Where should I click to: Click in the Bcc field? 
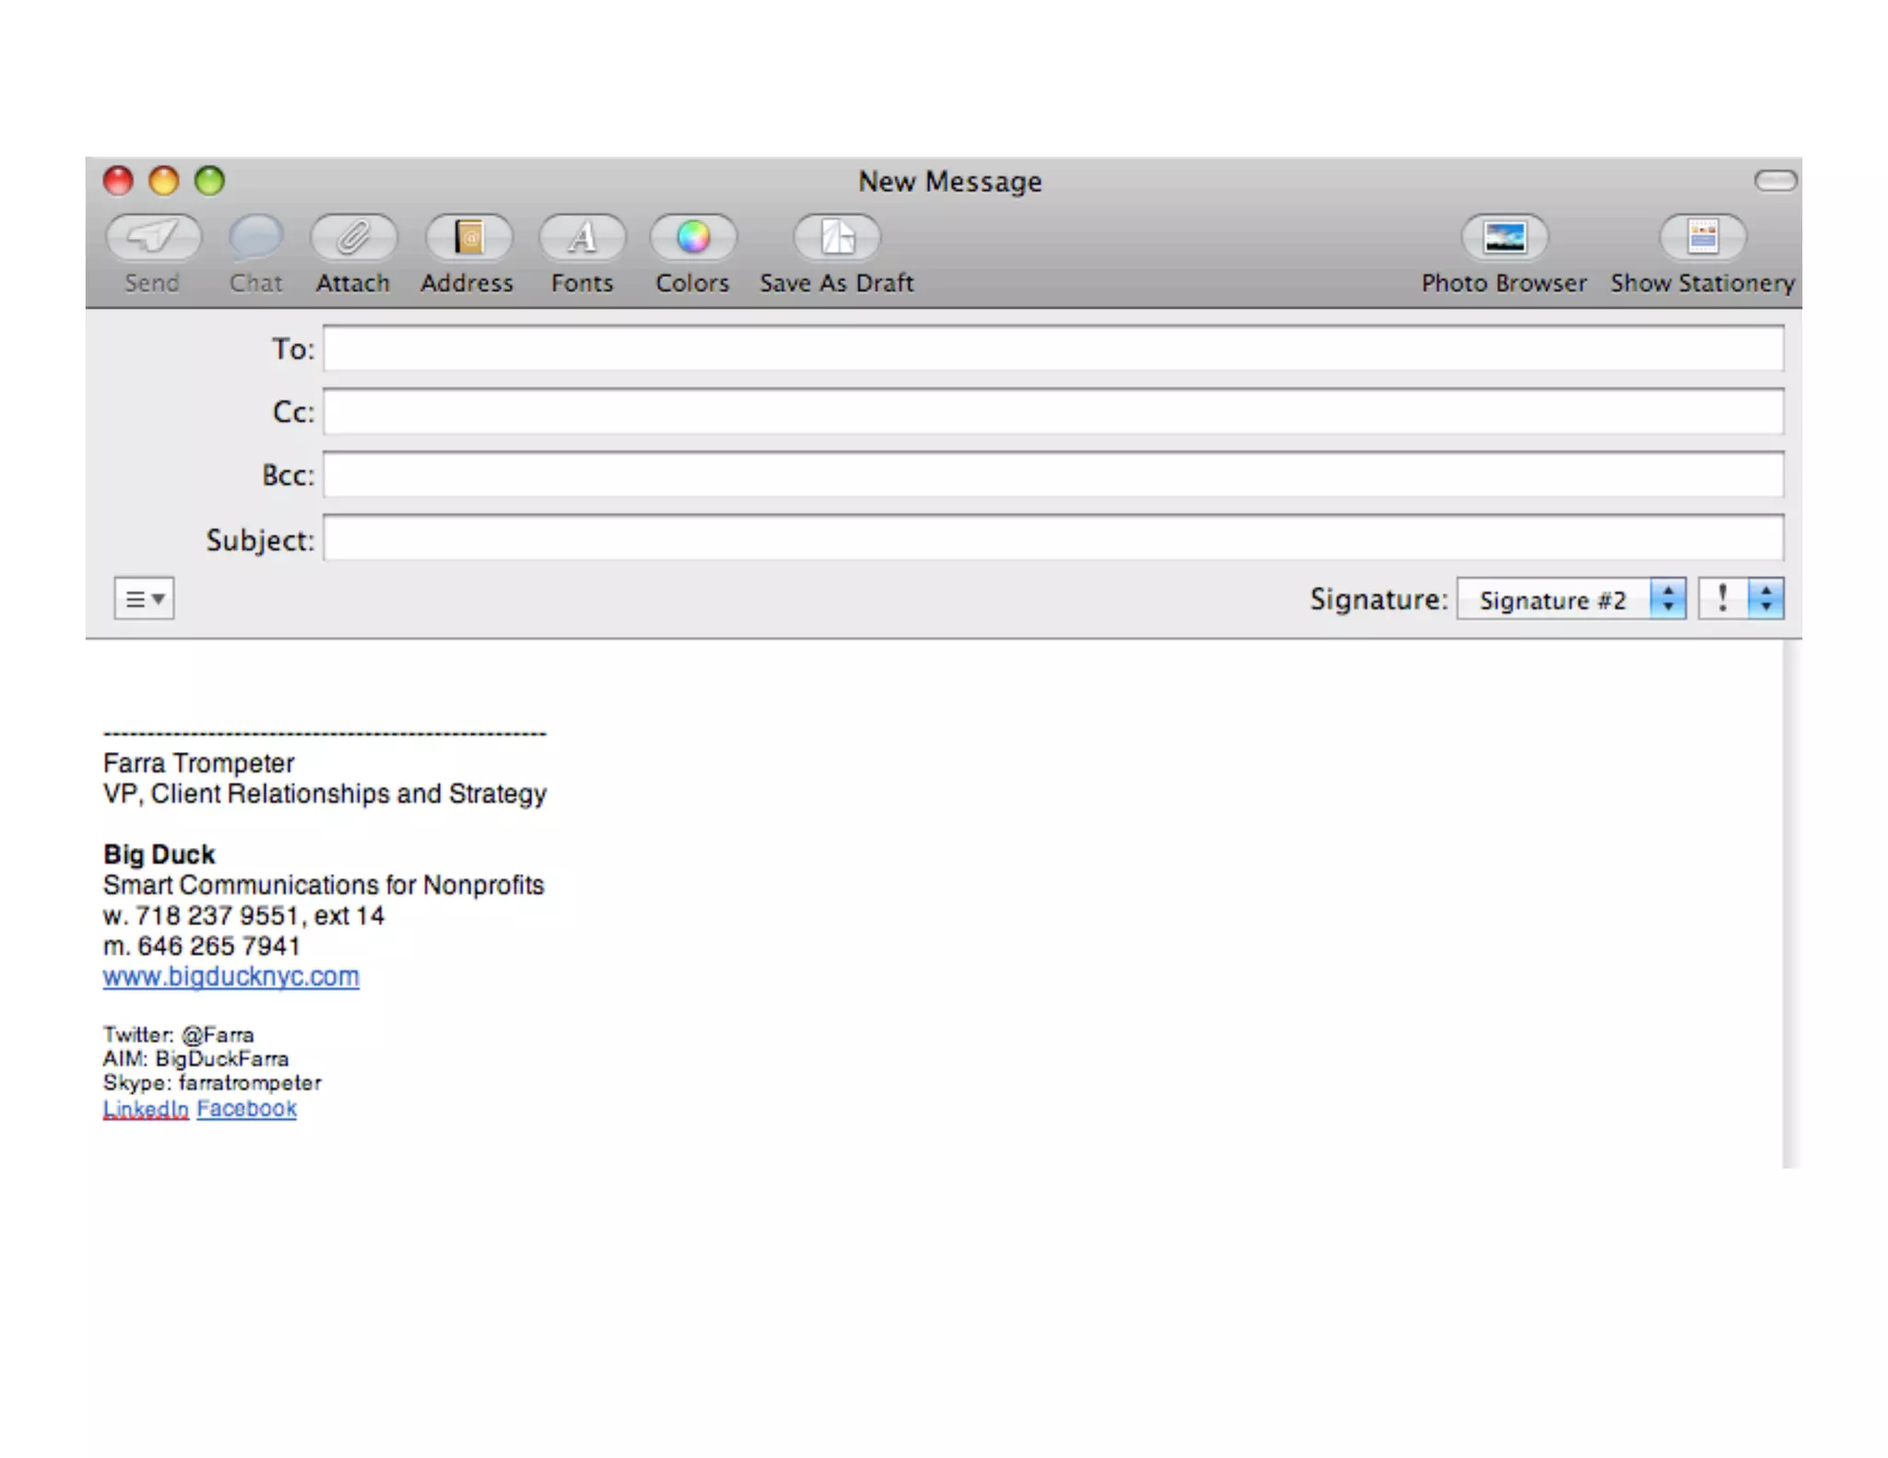(1053, 476)
